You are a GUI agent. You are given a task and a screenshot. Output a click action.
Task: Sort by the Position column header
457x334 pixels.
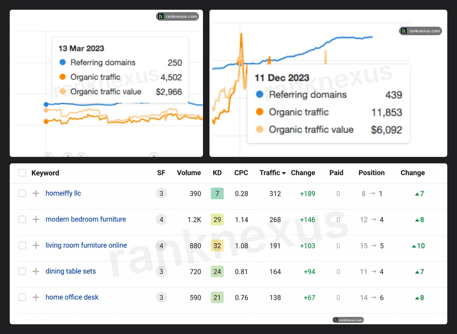(x=371, y=173)
